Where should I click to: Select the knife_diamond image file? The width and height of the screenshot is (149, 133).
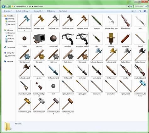tap(53, 71)
